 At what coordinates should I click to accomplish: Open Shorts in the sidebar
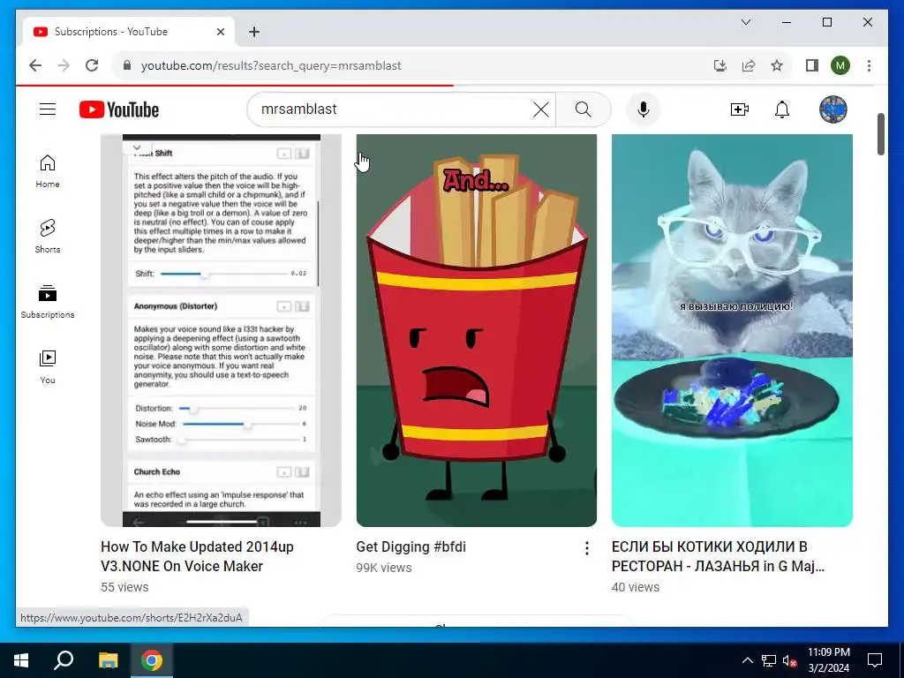coord(48,237)
